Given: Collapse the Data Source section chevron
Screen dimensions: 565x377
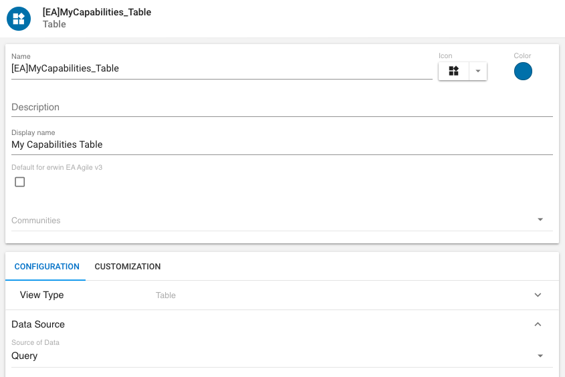Looking at the screenshot, I should tap(538, 324).
